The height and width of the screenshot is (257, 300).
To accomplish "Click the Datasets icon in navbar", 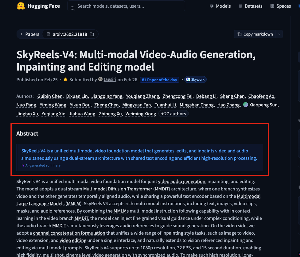I will [240, 6].
